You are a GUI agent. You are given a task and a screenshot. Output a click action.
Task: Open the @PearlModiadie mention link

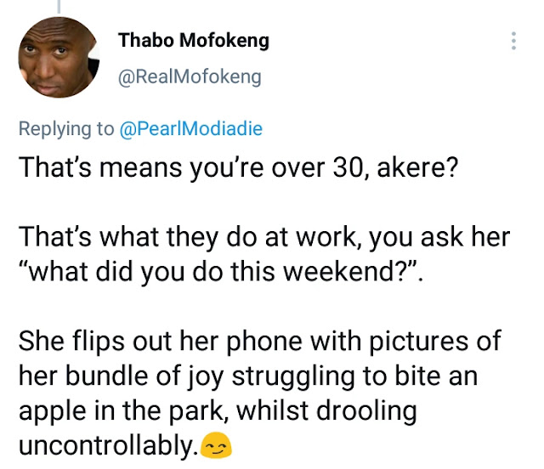coord(190,128)
